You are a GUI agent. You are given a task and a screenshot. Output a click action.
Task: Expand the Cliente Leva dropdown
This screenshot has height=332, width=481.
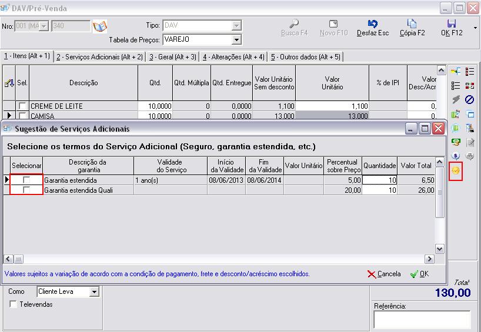[94, 291]
